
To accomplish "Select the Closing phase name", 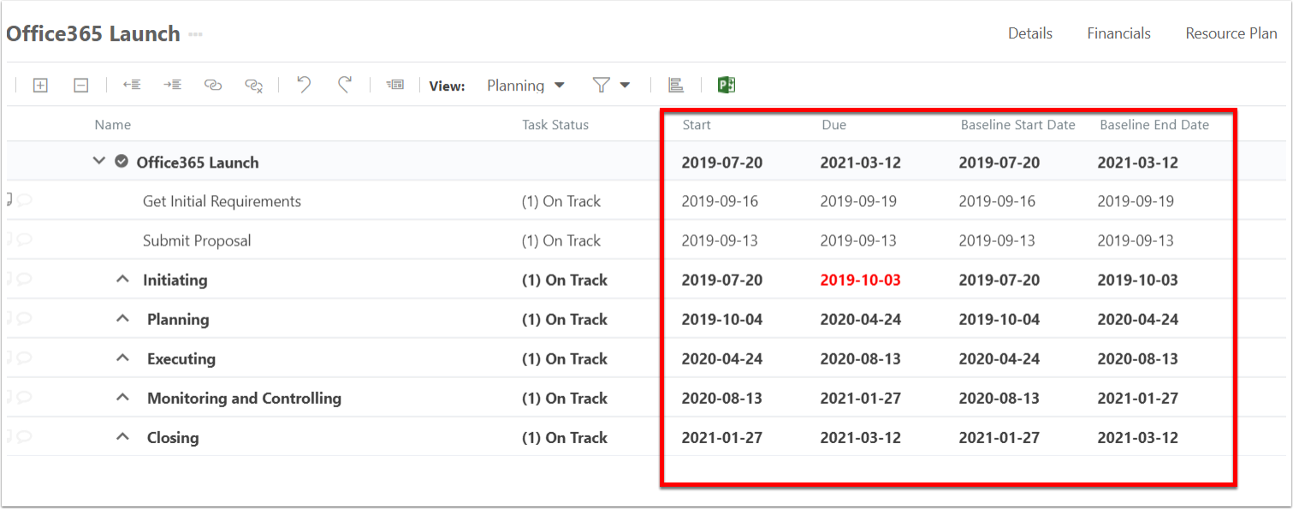I will [173, 437].
